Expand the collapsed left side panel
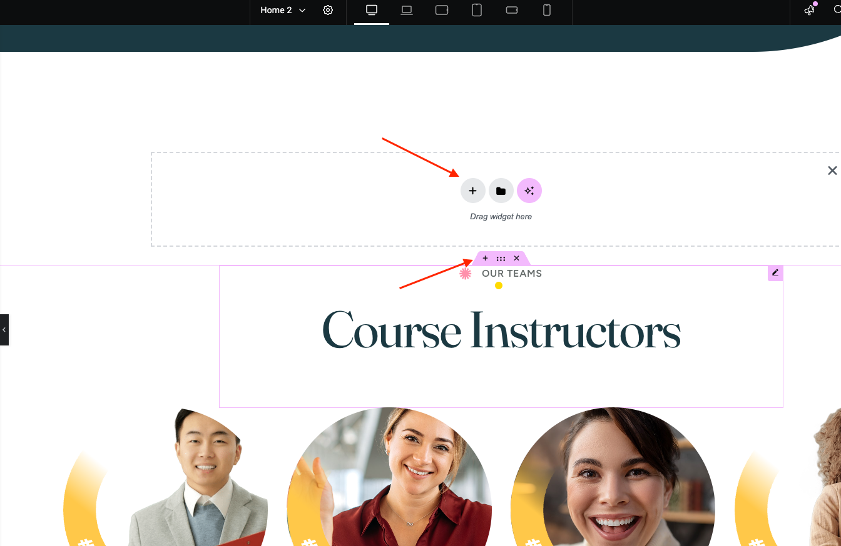The width and height of the screenshot is (841, 546). click(x=4, y=330)
